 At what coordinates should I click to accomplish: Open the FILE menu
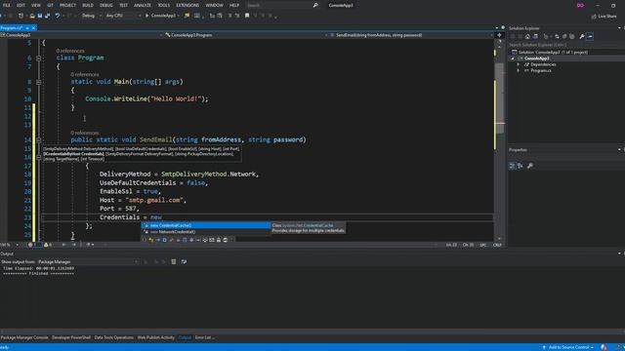pos(7,5)
